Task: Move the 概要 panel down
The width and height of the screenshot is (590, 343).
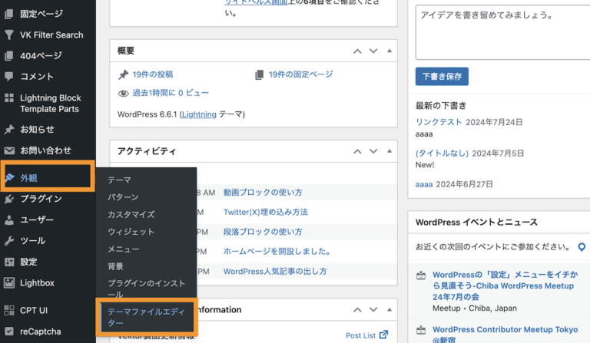Action: coord(373,51)
